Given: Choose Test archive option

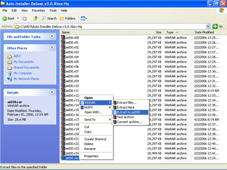Looking at the screenshot, I should coord(130,117).
